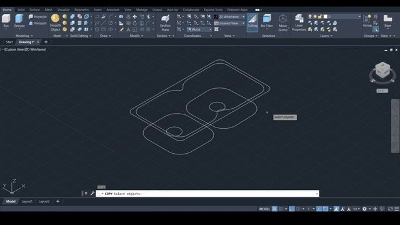
Task: Toggle layer lock padlock icon
Action: (x=320, y=17)
